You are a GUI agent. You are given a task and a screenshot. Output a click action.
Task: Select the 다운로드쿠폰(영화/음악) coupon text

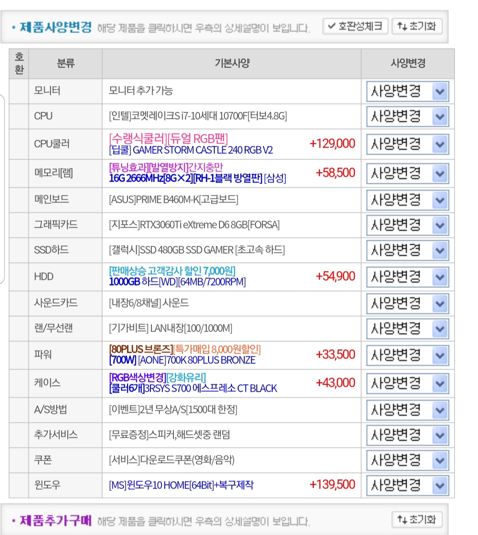click(x=172, y=460)
